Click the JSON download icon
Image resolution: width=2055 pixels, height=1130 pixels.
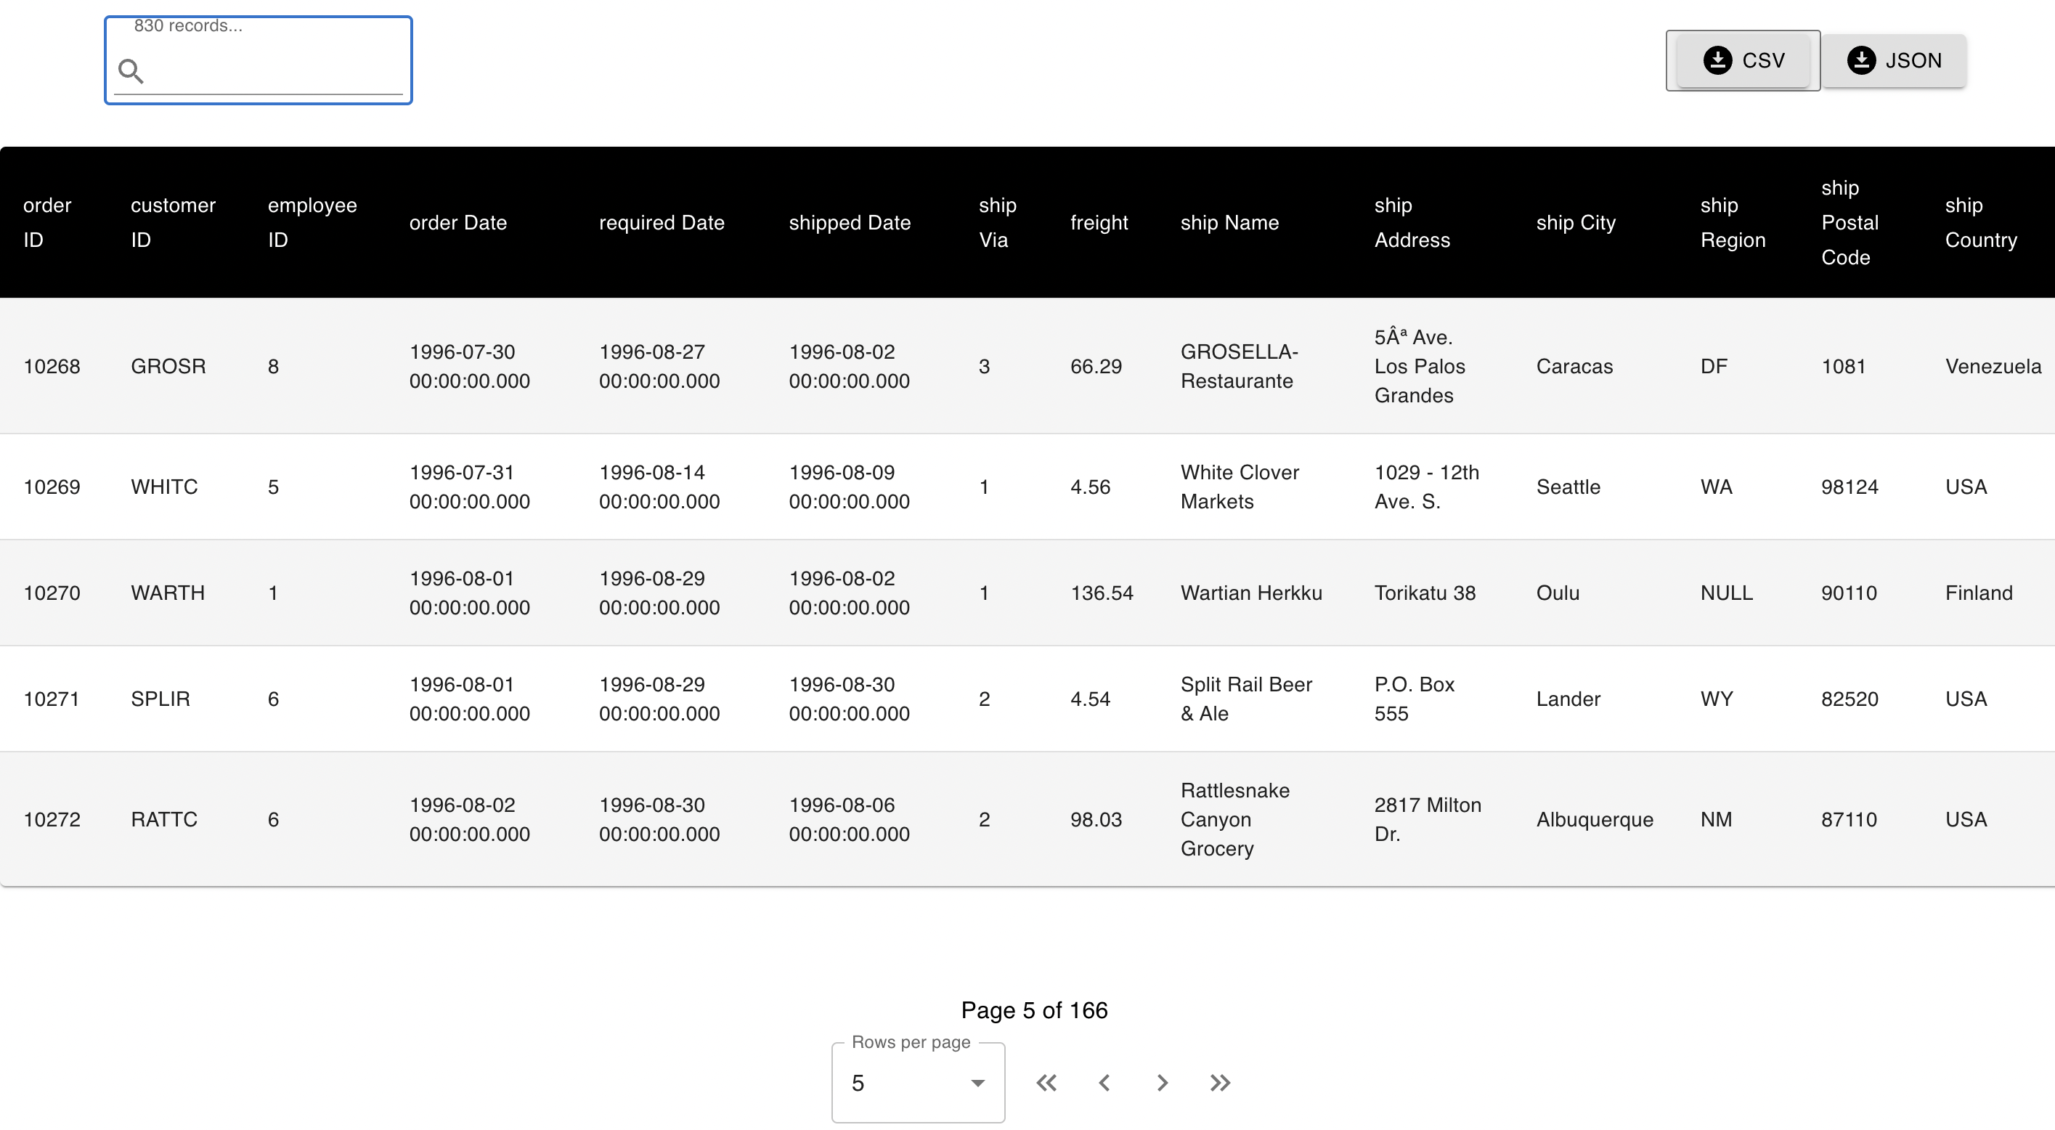pos(1860,61)
